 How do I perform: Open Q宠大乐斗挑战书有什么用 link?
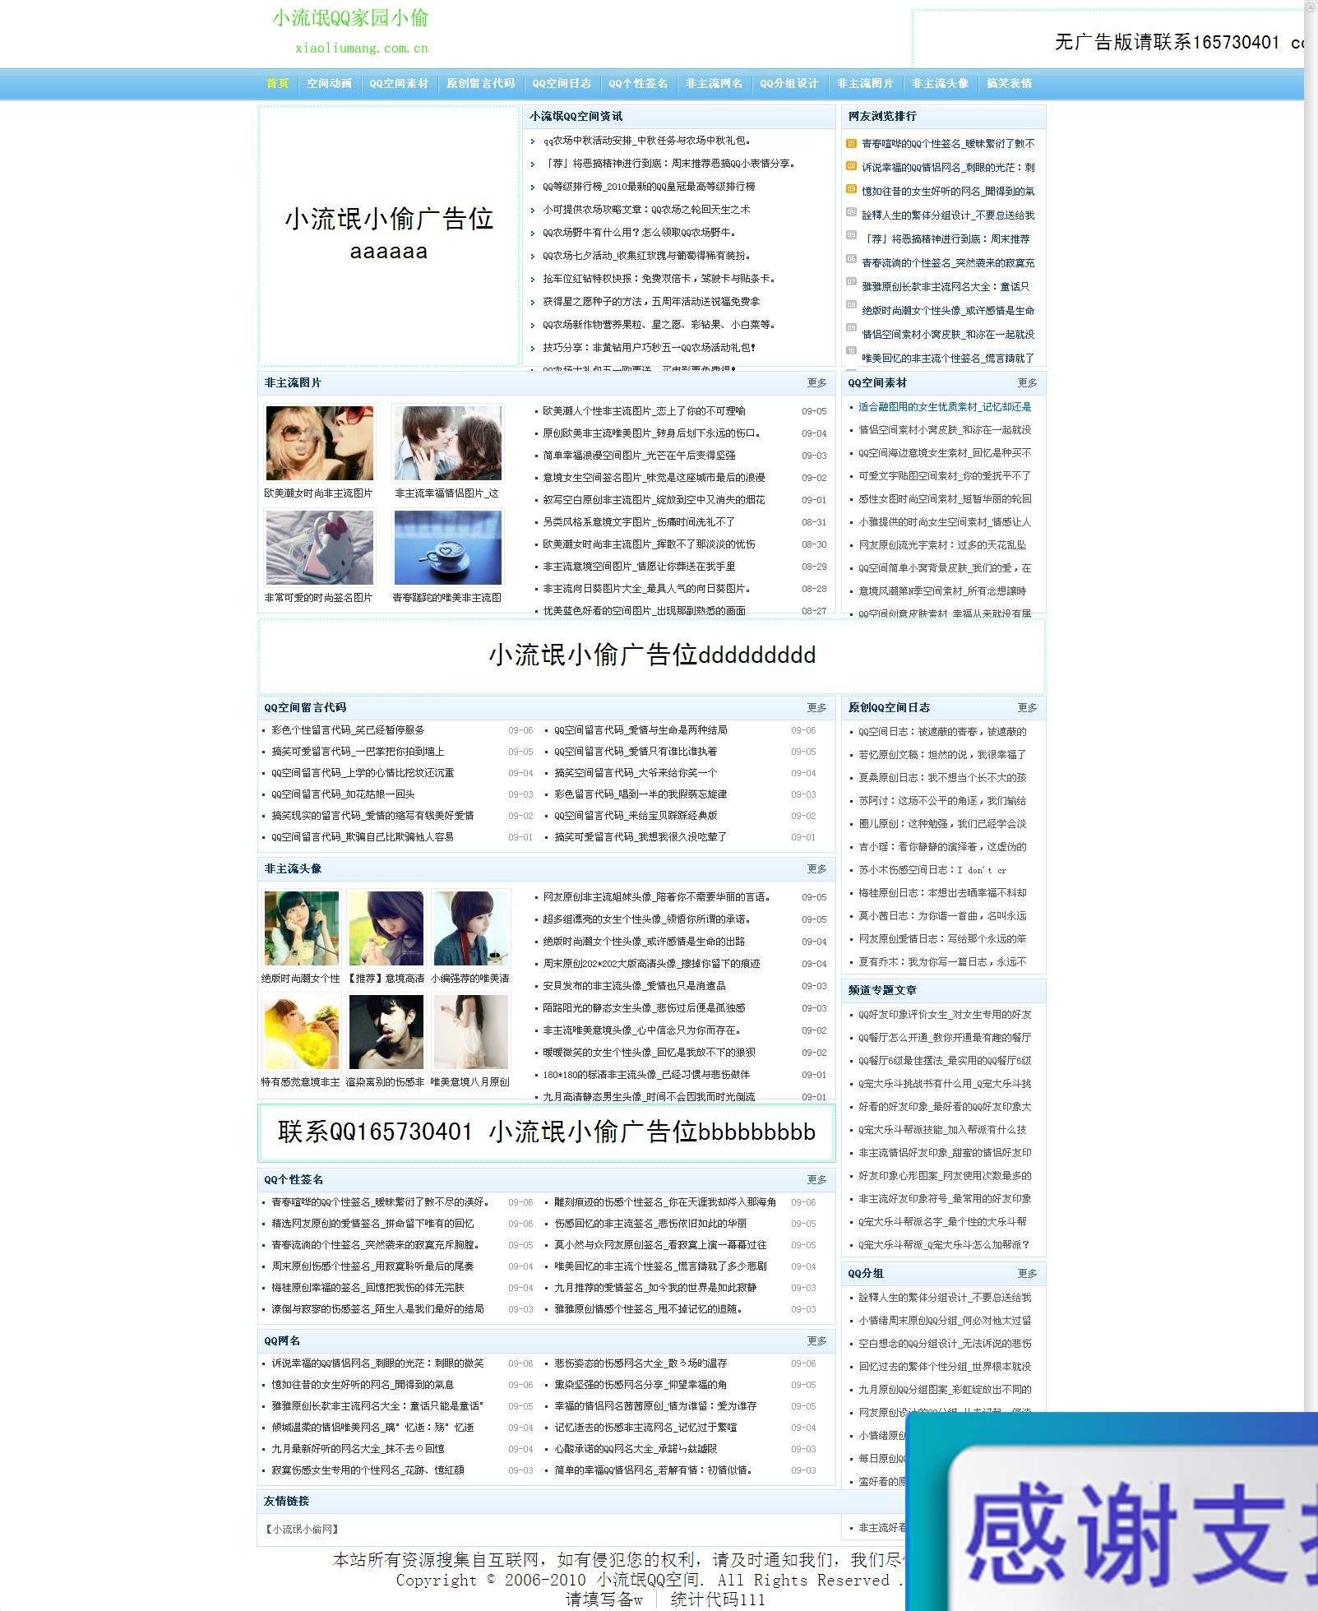[x=945, y=1084]
